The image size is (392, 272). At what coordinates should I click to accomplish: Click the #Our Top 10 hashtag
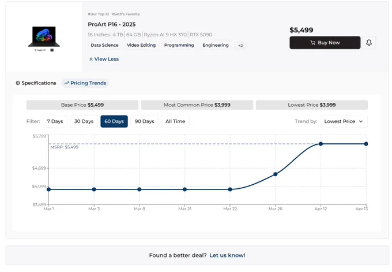pos(98,14)
